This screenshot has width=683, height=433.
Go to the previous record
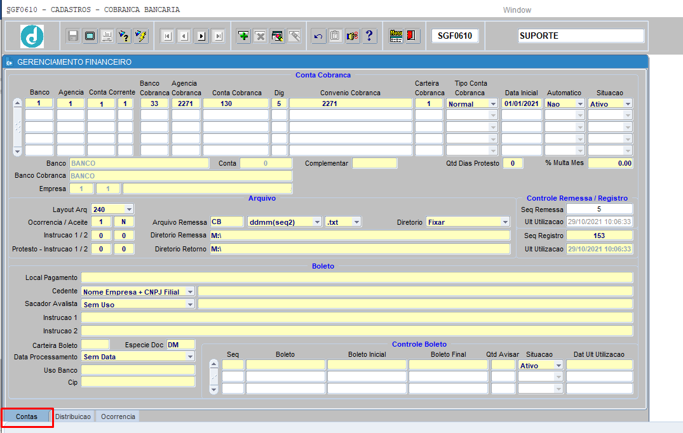pyautogui.click(x=184, y=36)
